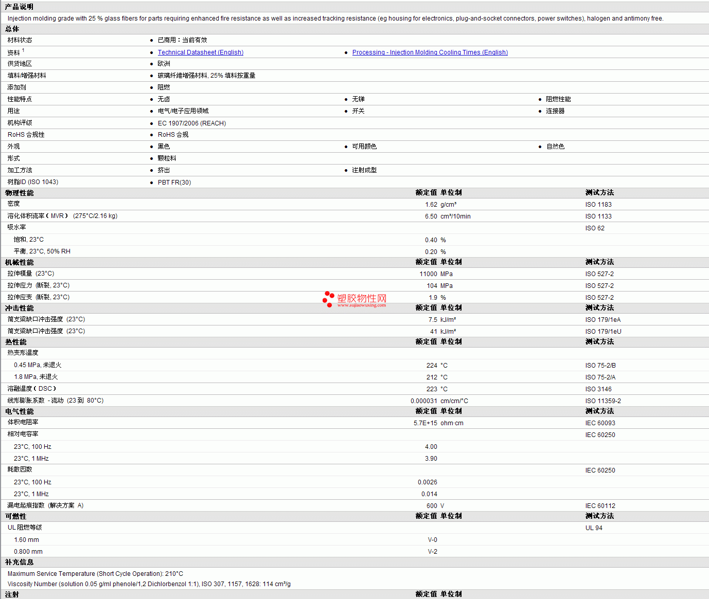Select the MVR value '6.50'
Screen dimensions: 709x599
click(x=431, y=216)
